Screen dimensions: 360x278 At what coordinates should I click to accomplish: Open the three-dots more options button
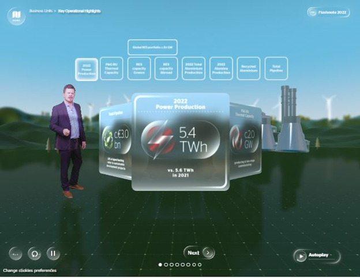tap(16, 254)
